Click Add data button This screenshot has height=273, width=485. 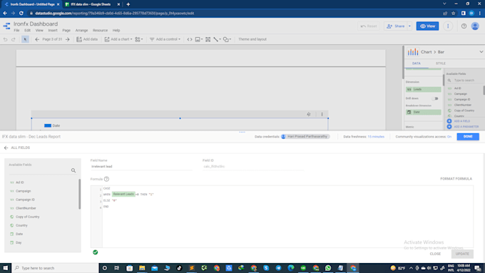[x=87, y=39]
